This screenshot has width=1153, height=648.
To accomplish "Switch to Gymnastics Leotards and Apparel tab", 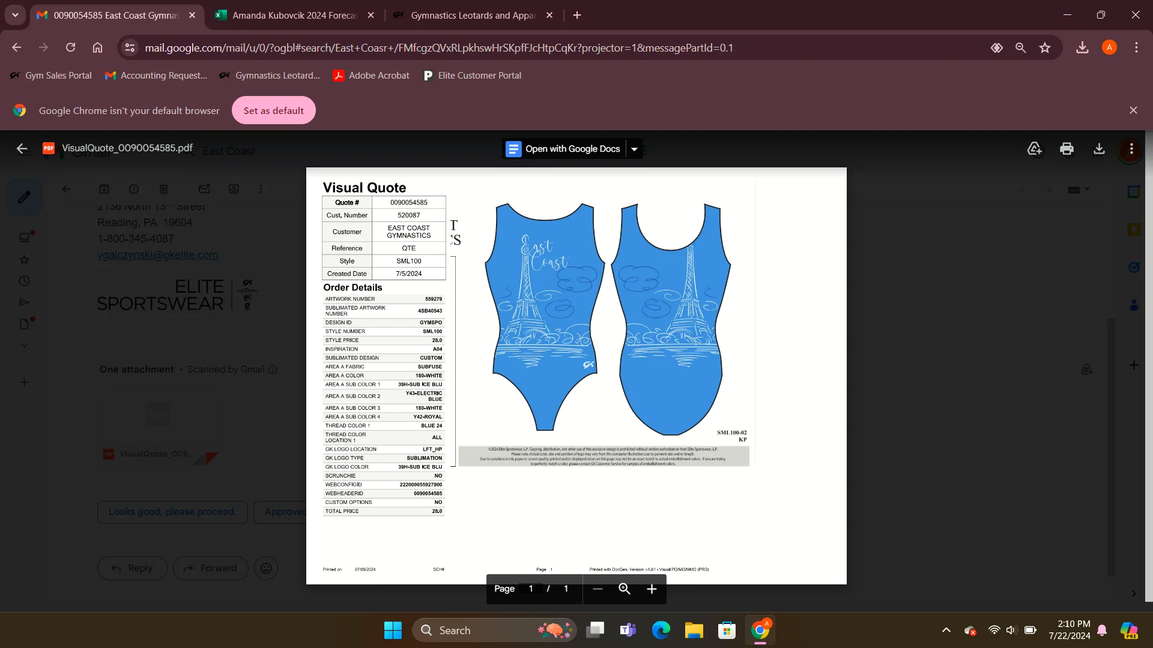I will [x=473, y=15].
